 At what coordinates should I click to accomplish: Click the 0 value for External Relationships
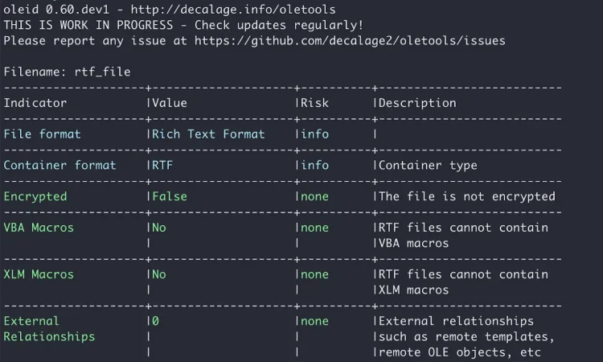click(155, 321)
